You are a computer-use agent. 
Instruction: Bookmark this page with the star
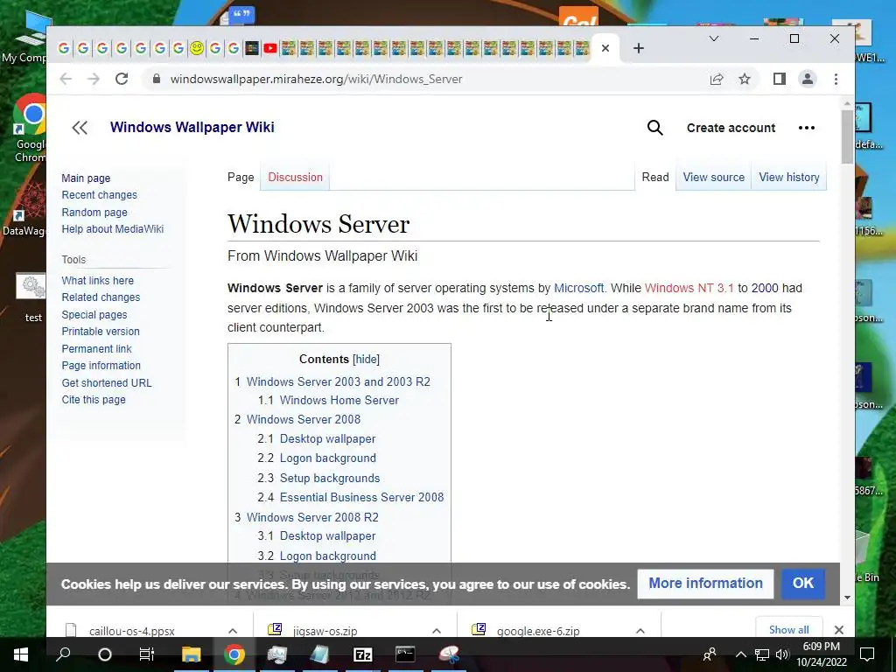coord(745,79)
